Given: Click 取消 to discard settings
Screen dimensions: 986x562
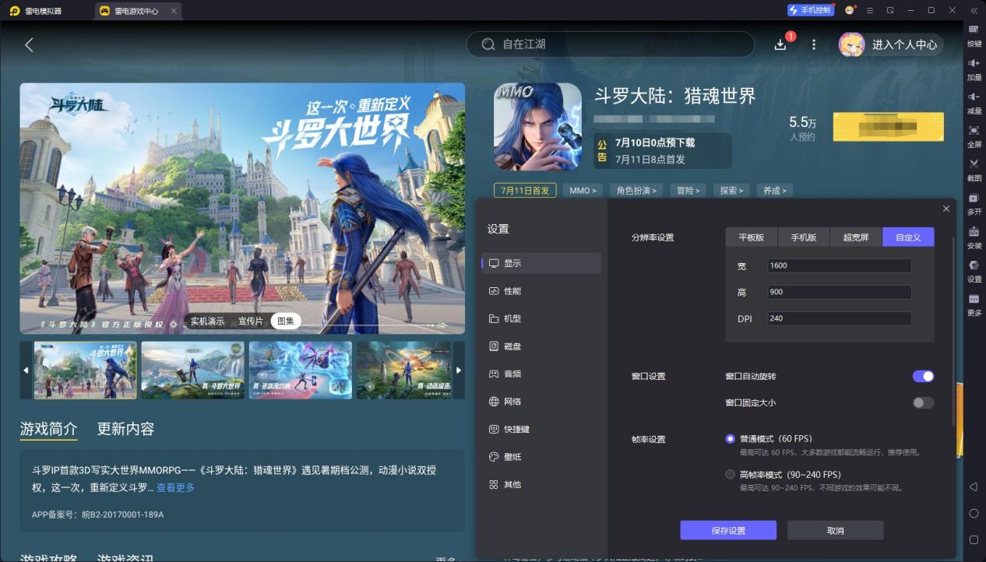Looking at the screenshot, I should [835, 530].
